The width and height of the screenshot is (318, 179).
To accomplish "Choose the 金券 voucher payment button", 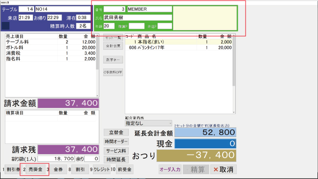I will coord(58,169).
